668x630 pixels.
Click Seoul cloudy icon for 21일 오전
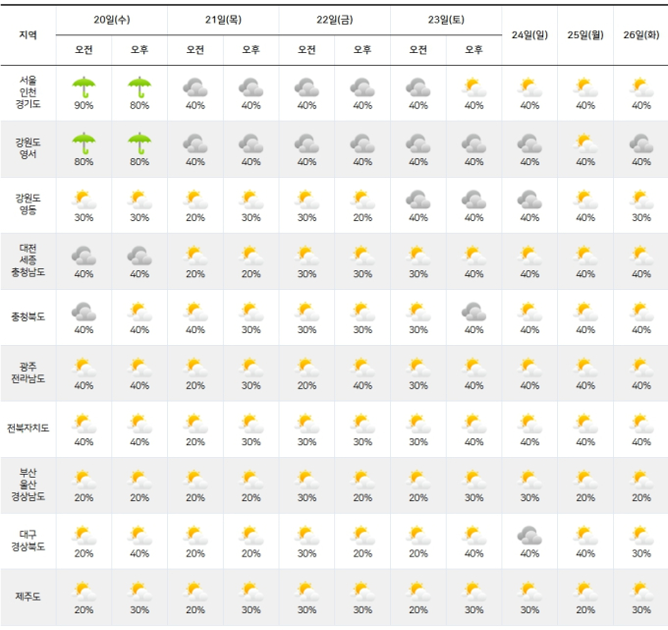[195, 87]
